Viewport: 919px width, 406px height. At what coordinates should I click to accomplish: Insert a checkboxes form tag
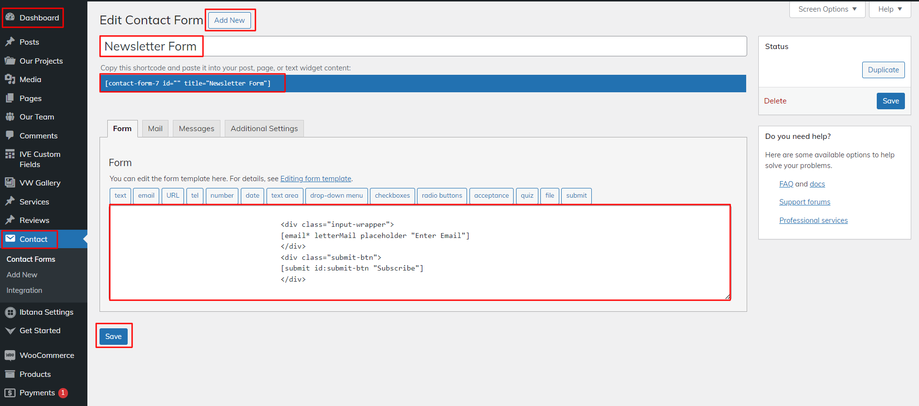click(392, 196)
